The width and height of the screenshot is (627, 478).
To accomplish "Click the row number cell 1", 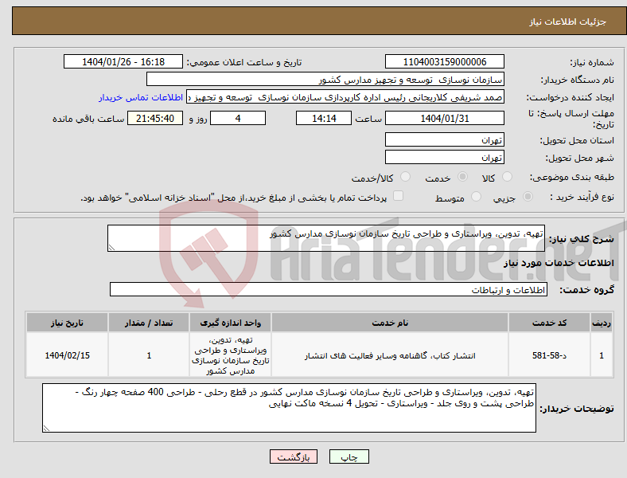I will (602, 355).
